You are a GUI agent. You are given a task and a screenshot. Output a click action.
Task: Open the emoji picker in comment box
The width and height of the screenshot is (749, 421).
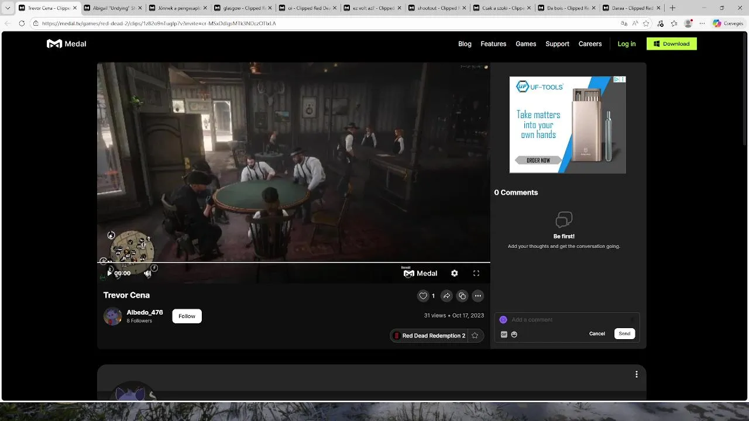click(514, 334)
